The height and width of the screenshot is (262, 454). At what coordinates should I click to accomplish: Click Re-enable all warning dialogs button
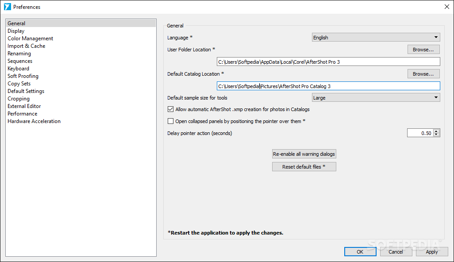coord(304,154)
